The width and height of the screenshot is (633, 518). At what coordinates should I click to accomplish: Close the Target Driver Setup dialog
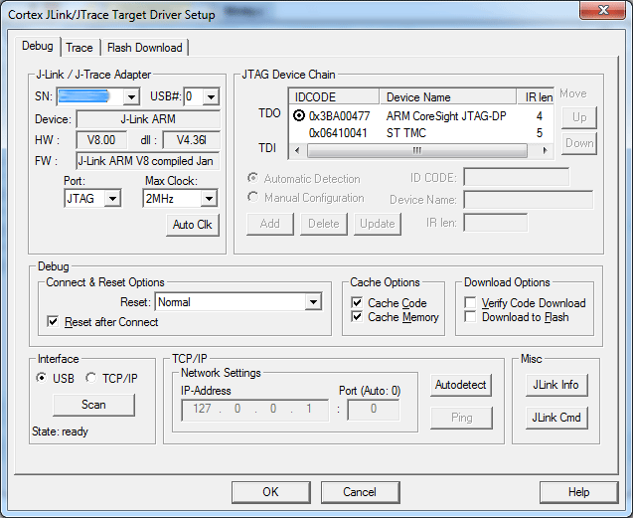click(603, 9)
